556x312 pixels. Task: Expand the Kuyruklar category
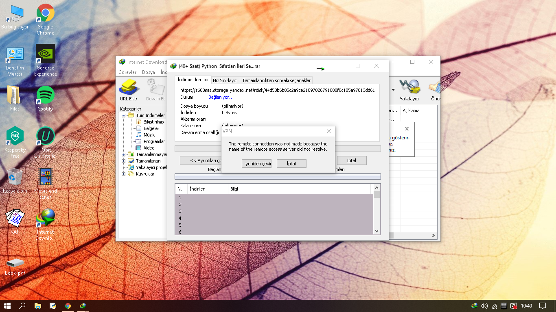coord(124,174)
